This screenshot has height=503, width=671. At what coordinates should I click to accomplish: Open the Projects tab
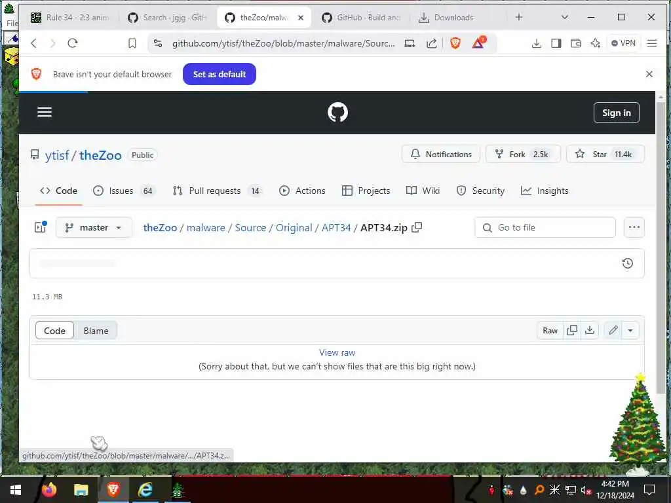(x=366, y=191)
